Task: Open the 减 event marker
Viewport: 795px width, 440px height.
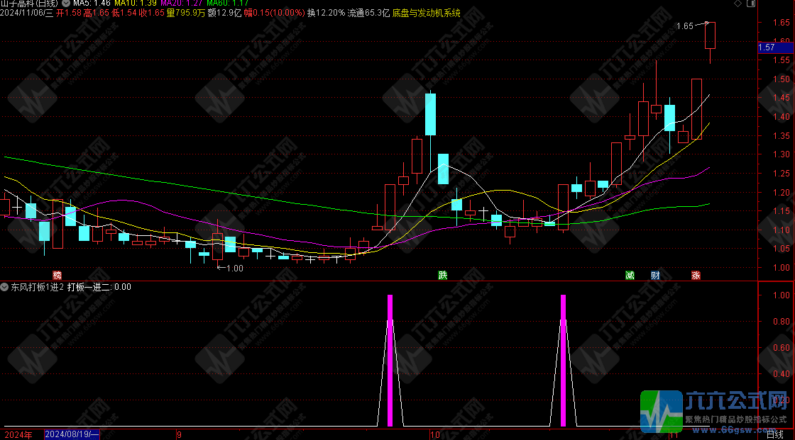Action: tap(630, 275)
